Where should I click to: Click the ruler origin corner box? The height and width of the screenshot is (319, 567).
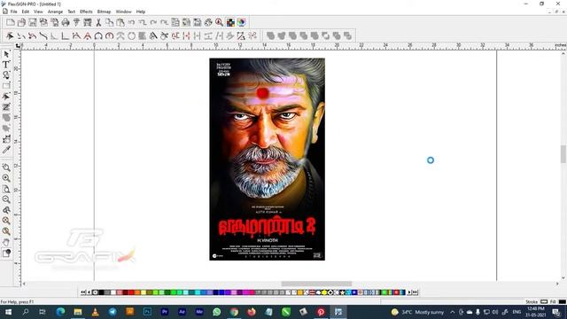pos(18,46)
